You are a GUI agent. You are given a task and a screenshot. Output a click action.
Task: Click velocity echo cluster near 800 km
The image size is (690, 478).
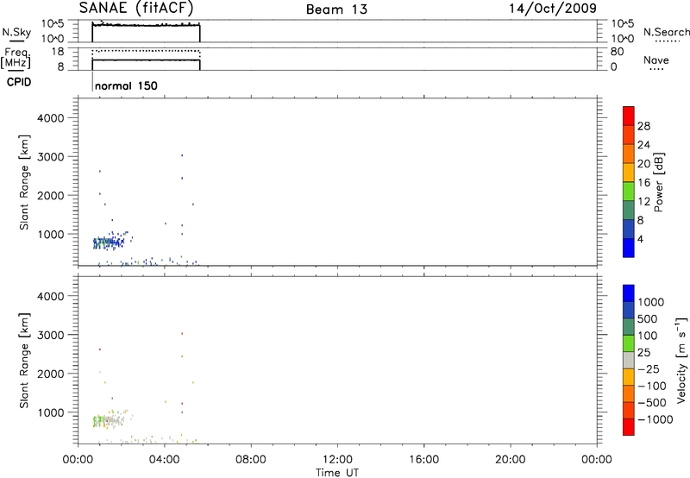110,420
